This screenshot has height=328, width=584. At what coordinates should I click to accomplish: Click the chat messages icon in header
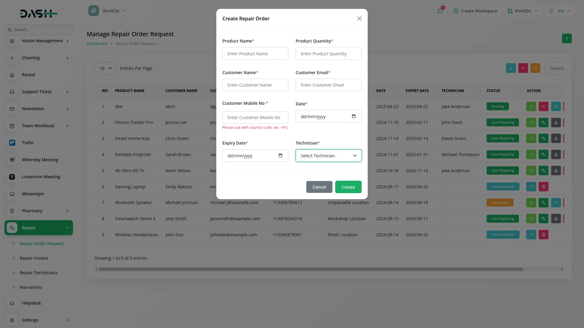(x=440, y=11)
